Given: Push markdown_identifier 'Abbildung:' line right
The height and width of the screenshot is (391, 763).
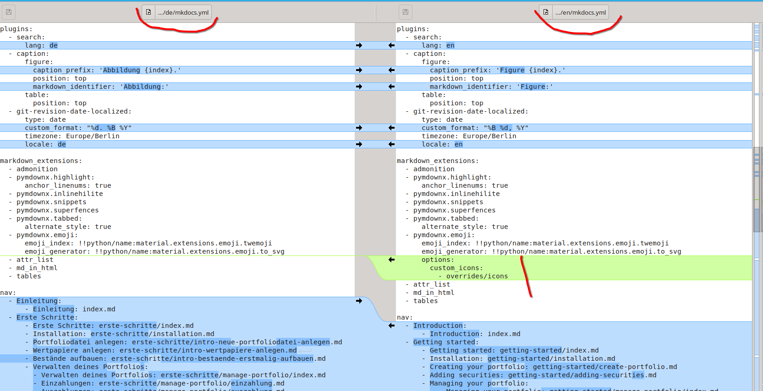Looking at the screenshot, I should tap(359, 87).
